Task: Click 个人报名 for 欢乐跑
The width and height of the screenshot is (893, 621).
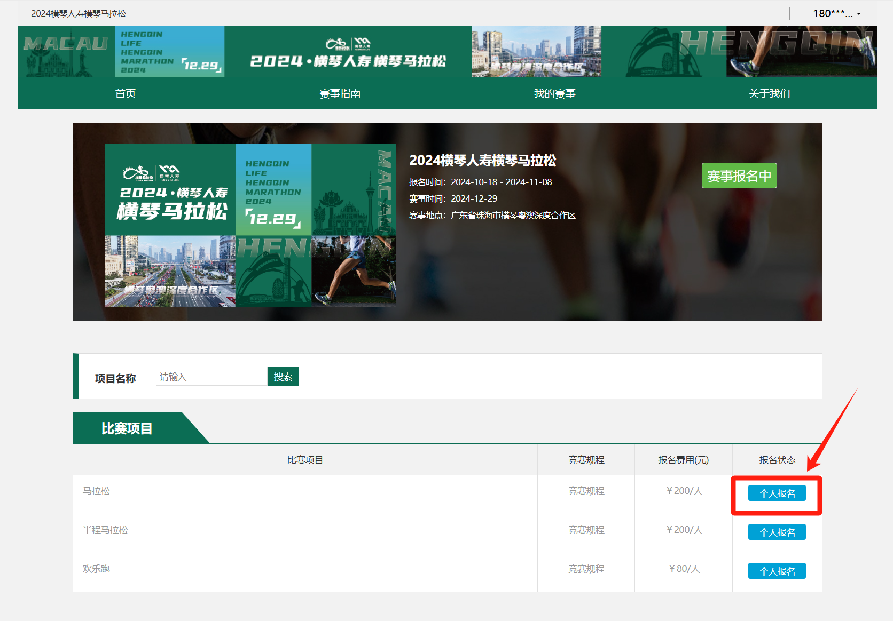Action: [x=777, y=571]
